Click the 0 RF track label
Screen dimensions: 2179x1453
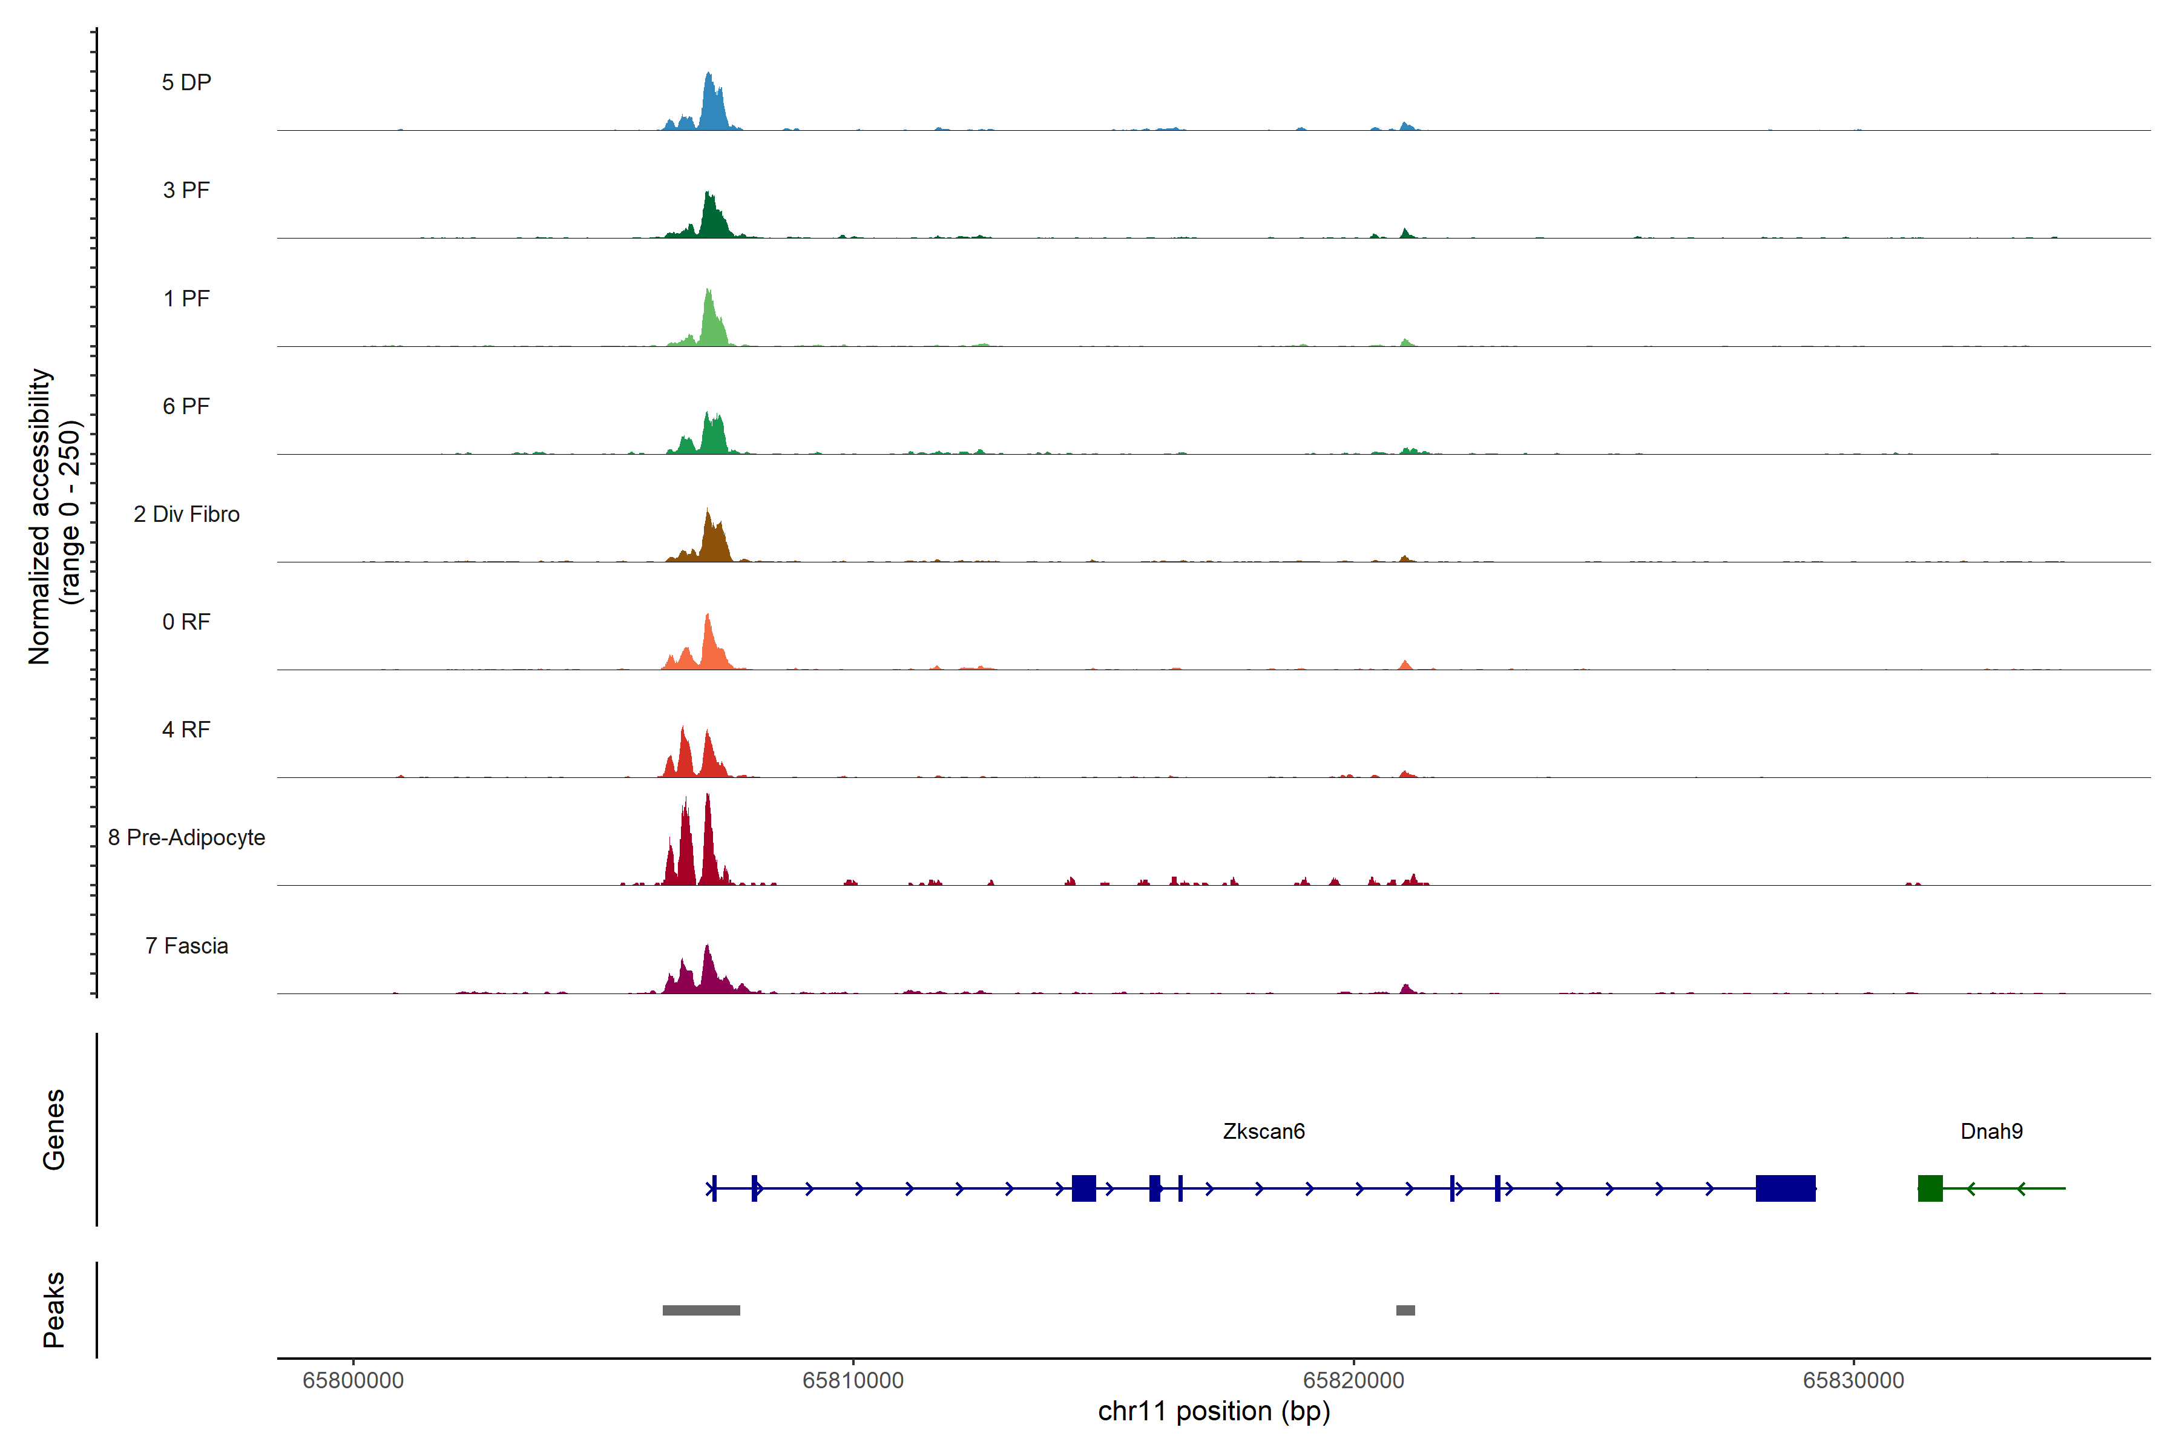tap(186, 622)
